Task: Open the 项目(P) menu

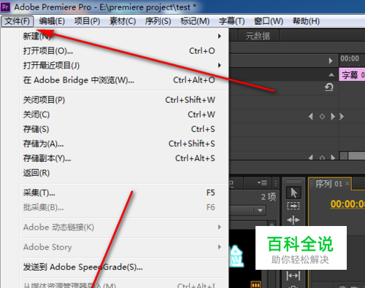Action: click(x=87, y=21)
